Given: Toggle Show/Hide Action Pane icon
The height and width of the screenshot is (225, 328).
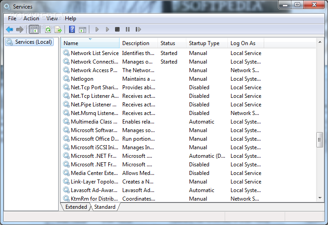Looking at the screenshot, I should tap(83, 30).
